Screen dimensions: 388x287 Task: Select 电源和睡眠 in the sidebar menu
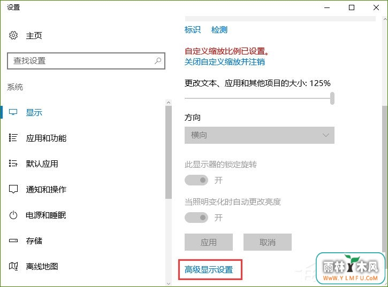tap(46, 215)
